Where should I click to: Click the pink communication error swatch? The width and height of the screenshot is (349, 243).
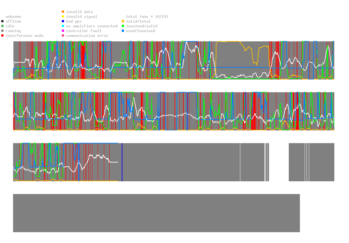pyautogui.click(x=63, y=36)
